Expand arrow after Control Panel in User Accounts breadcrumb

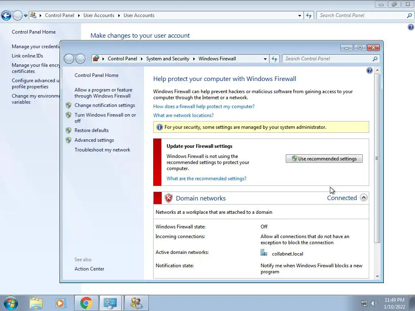[x=79, y=15]
